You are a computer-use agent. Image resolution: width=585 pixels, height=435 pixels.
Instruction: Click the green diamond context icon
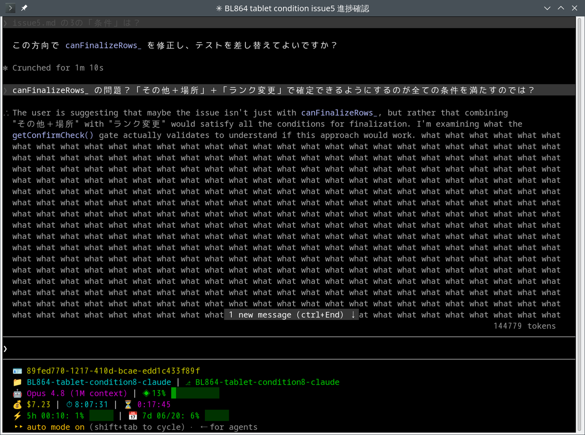[146, 393]
